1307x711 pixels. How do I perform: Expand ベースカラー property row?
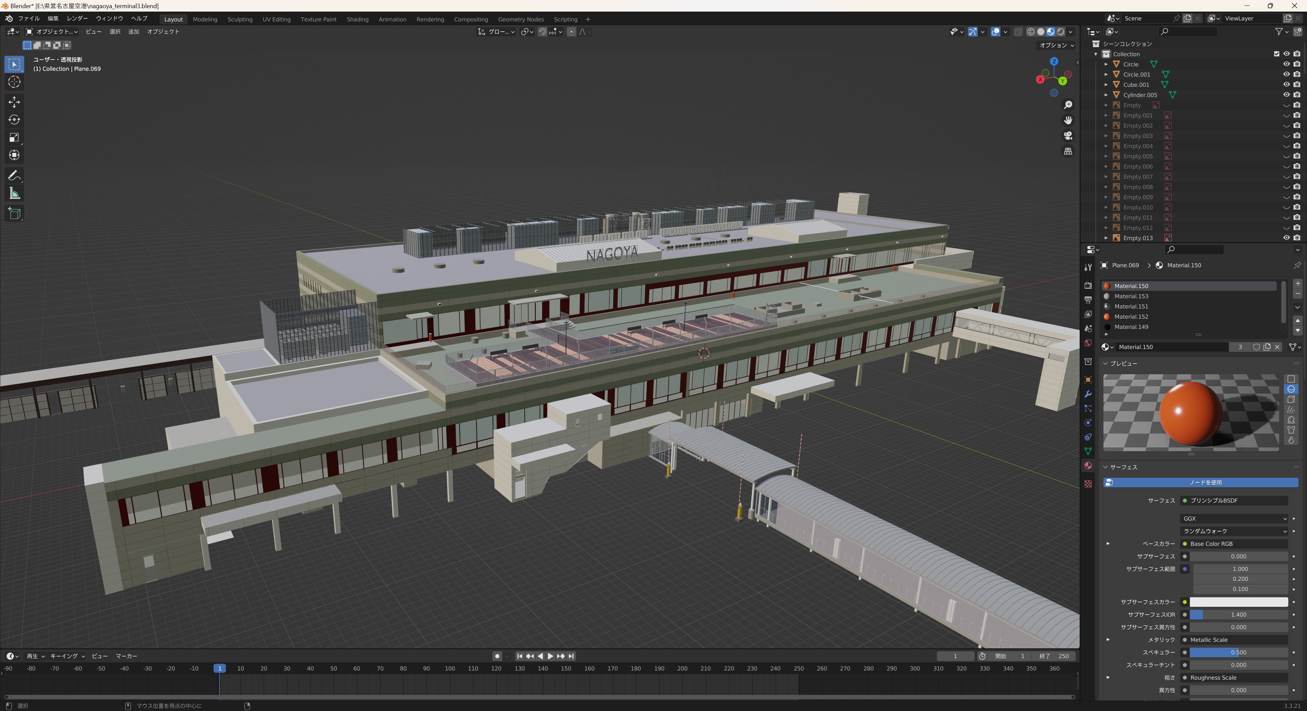[1108, 543]
